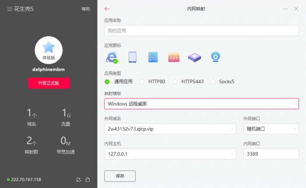Click the 内网端口 field showing 3389
The height and width of the screenshot is (188, 306).
(271, 154)
